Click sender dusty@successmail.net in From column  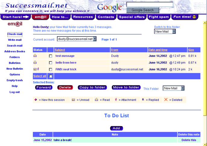(127, 69)
